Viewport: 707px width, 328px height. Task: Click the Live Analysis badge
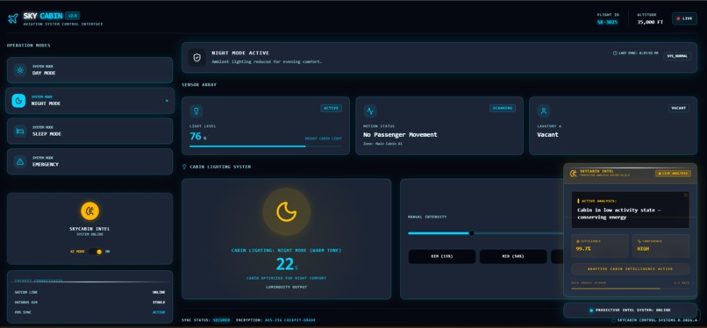click(673, 174)
